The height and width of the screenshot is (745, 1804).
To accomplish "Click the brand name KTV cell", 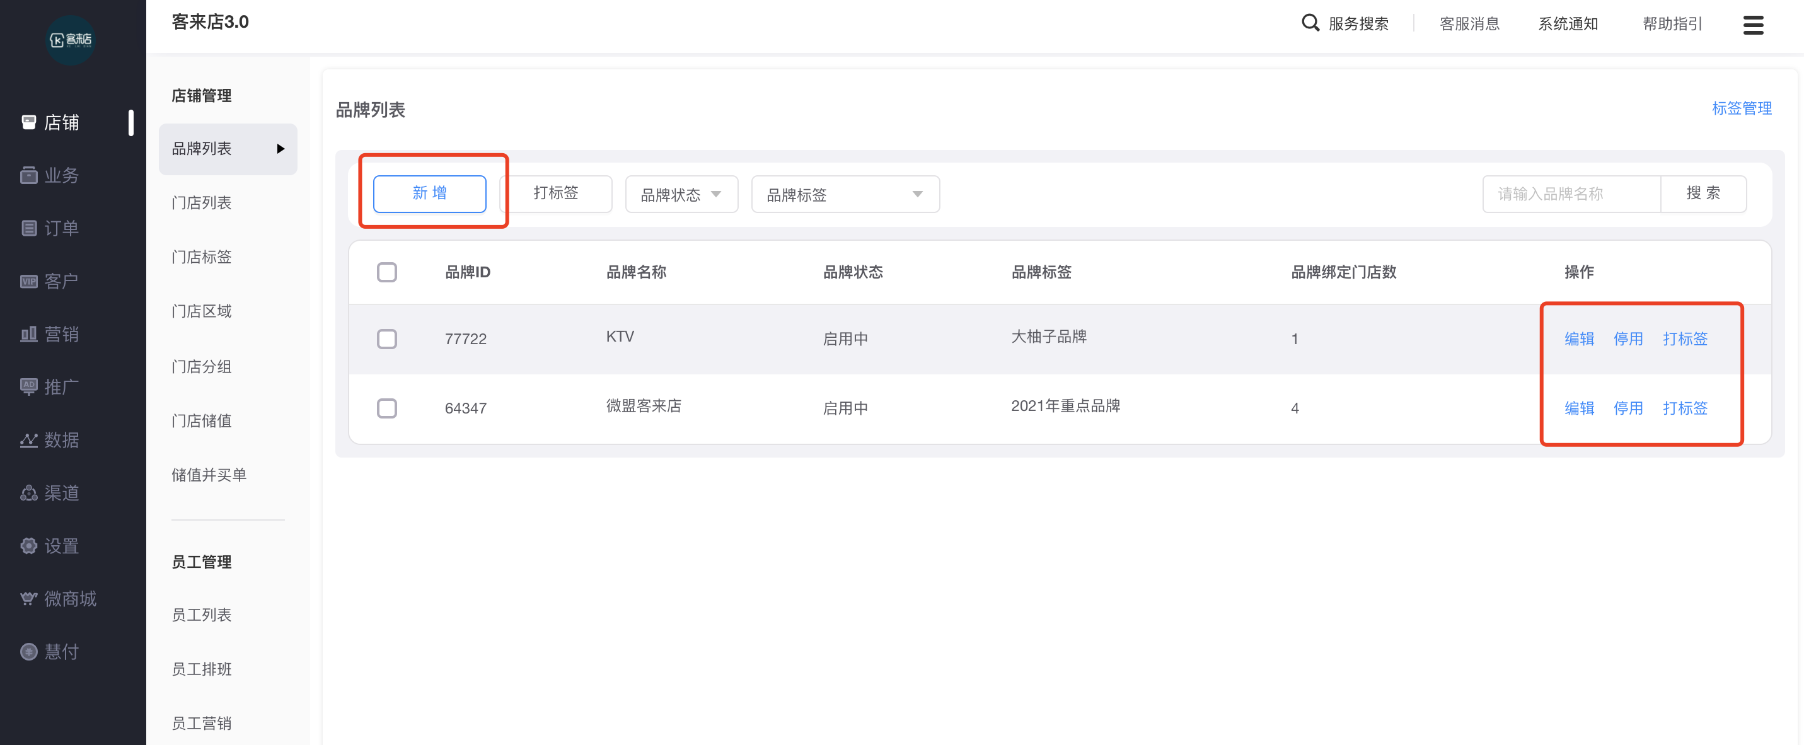I will [620, 337].
